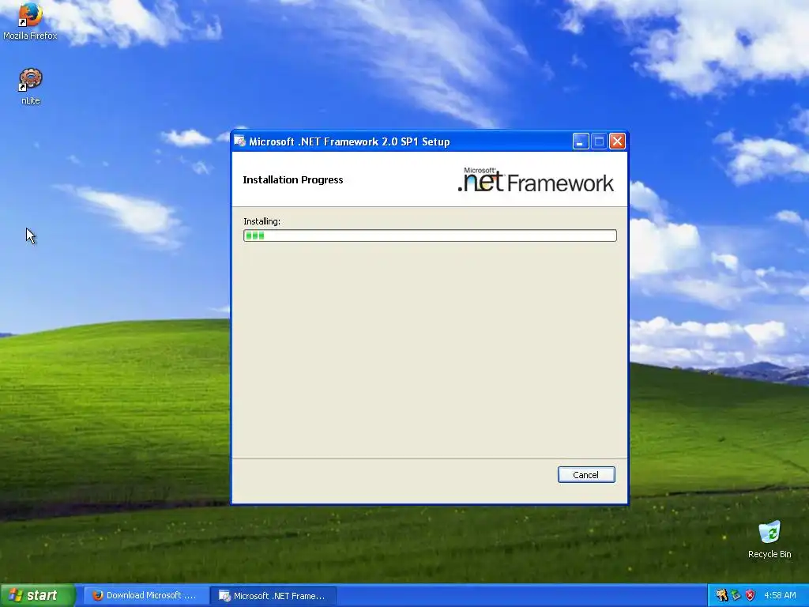
Task: Open the red security shield tray icon
Action: tap(751, 596)
